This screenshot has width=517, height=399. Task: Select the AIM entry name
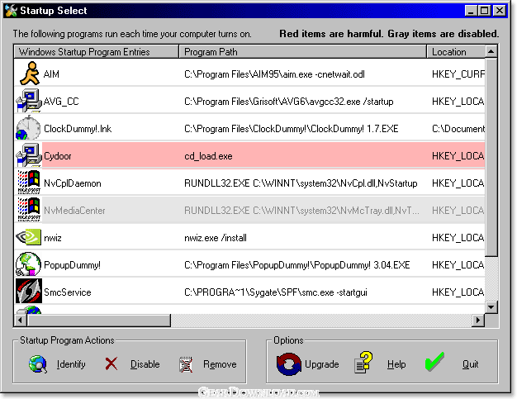point(51,74)
